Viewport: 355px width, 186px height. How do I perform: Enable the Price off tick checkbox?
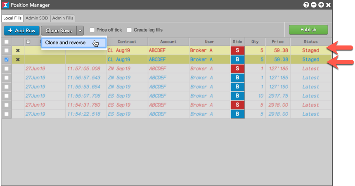pyautogui.click(x=92, y=30)
